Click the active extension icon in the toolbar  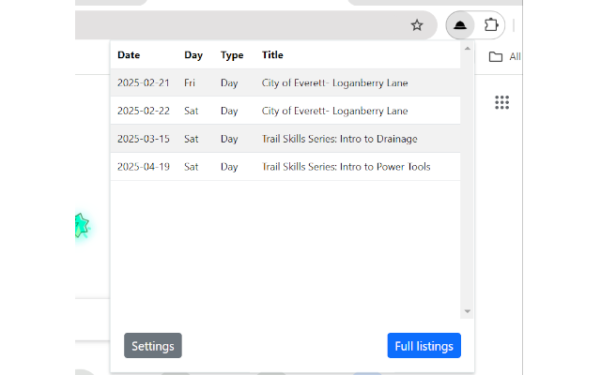[x=460, y=25]
